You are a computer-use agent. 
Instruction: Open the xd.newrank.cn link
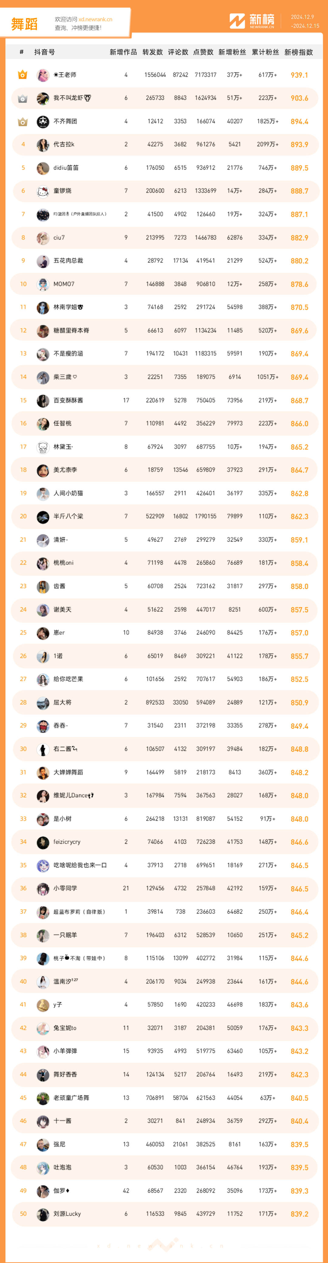pyautogui.click(x=95, y=20)
